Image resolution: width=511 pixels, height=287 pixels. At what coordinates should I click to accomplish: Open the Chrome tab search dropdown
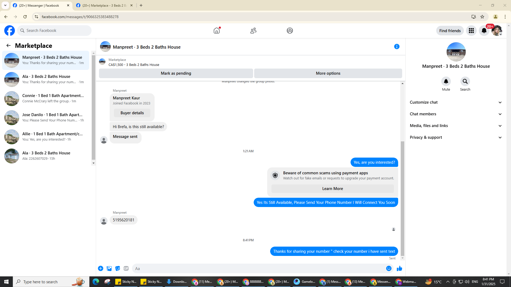[x=5, y=5]
